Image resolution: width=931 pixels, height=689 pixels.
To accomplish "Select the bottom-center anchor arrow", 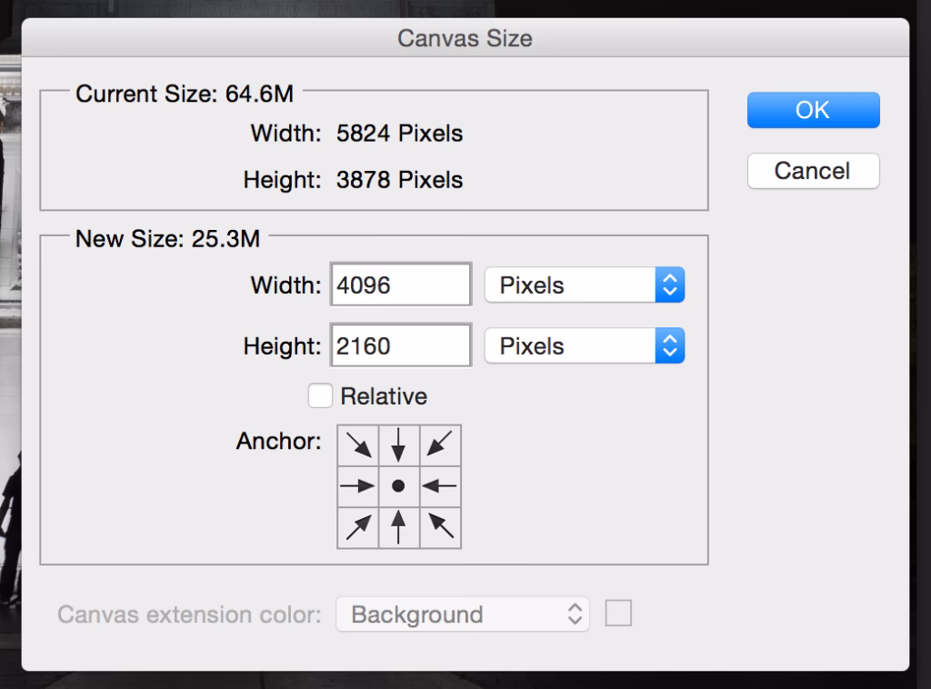I will 399,527.
